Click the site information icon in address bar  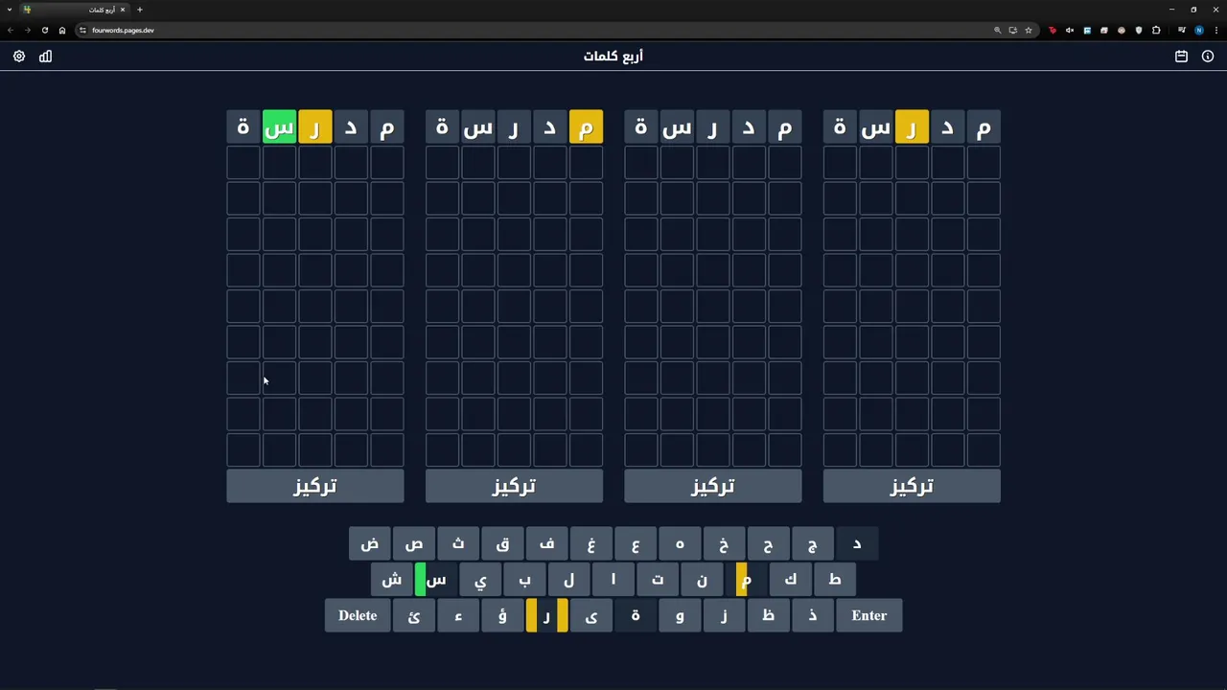82,30
